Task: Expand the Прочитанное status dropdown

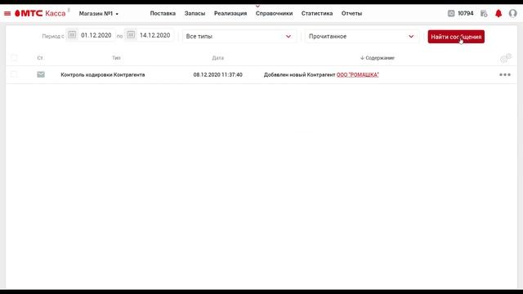Action: [x=361, y=36]
